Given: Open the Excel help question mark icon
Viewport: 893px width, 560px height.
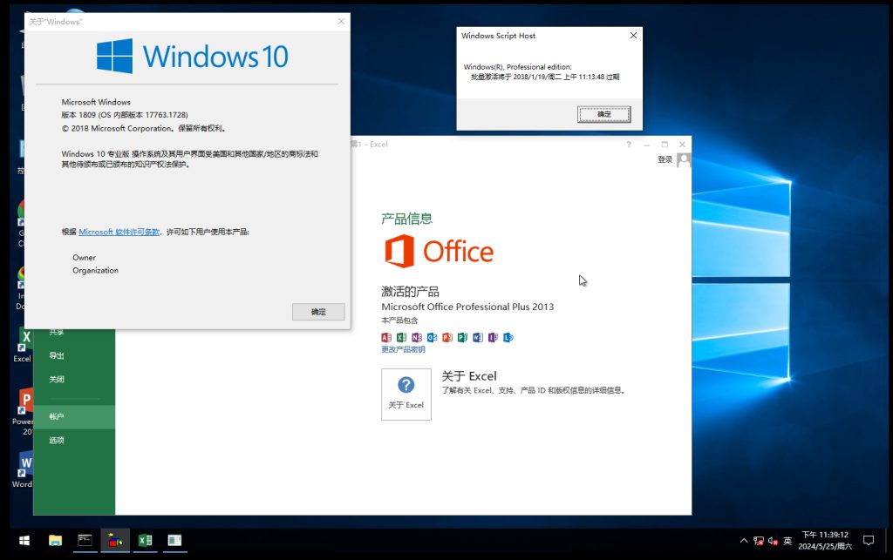Looking at the screenshot, I should [629, 145].
